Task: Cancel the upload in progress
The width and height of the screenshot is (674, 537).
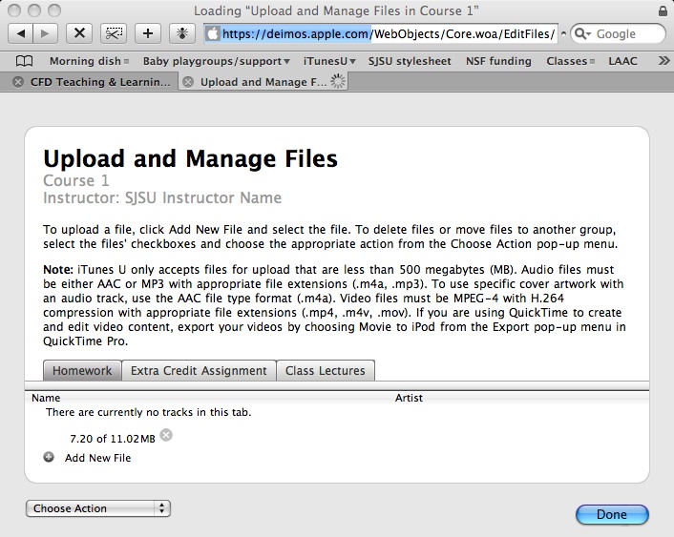Action: coord(166,436)
